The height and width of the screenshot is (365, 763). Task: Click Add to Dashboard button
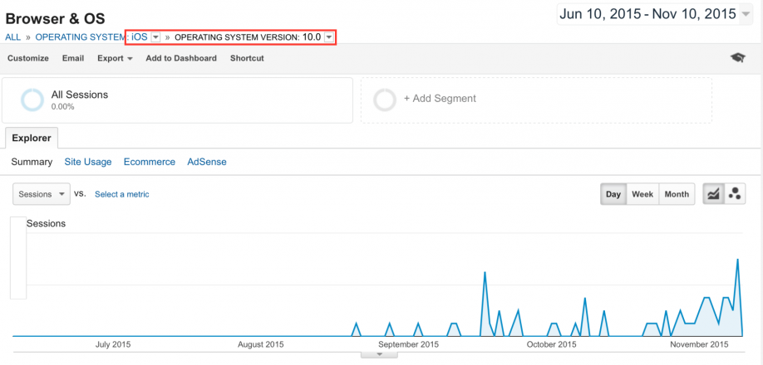coord(181,58)
